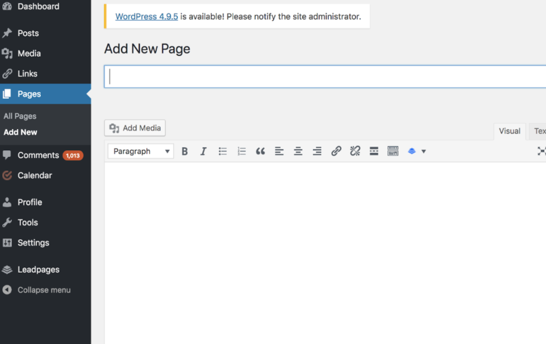Remove link with the unlink icon

(355, 151)
